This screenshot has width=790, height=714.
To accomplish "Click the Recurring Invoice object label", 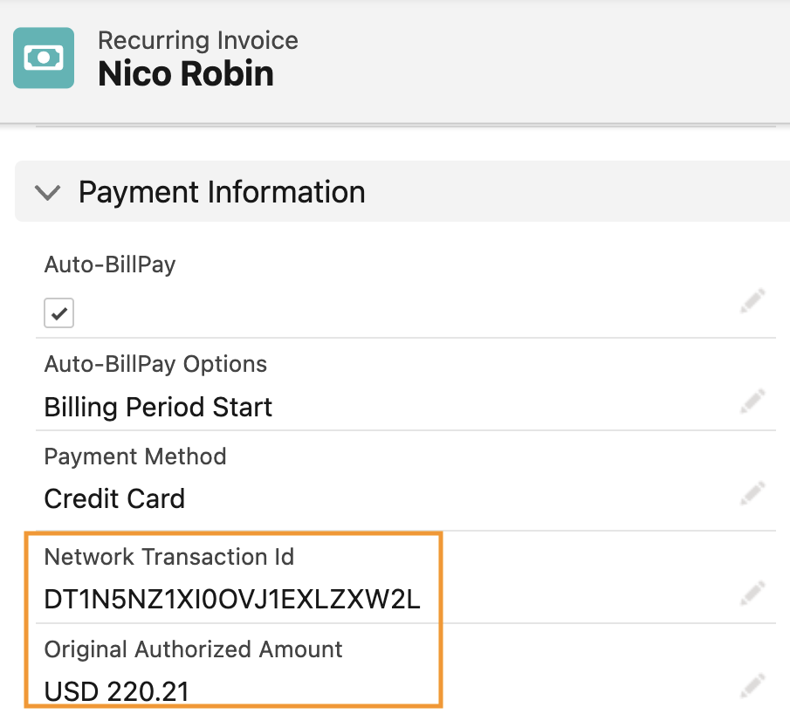I will coord(198,40).
